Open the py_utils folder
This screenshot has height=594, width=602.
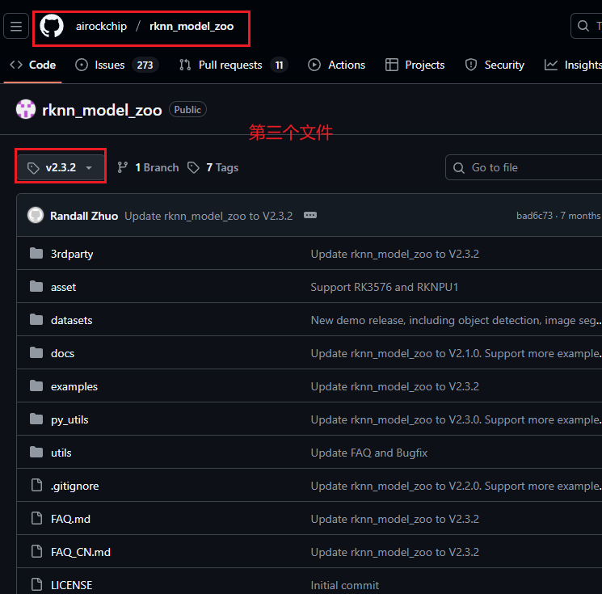[x=69, y=419]
